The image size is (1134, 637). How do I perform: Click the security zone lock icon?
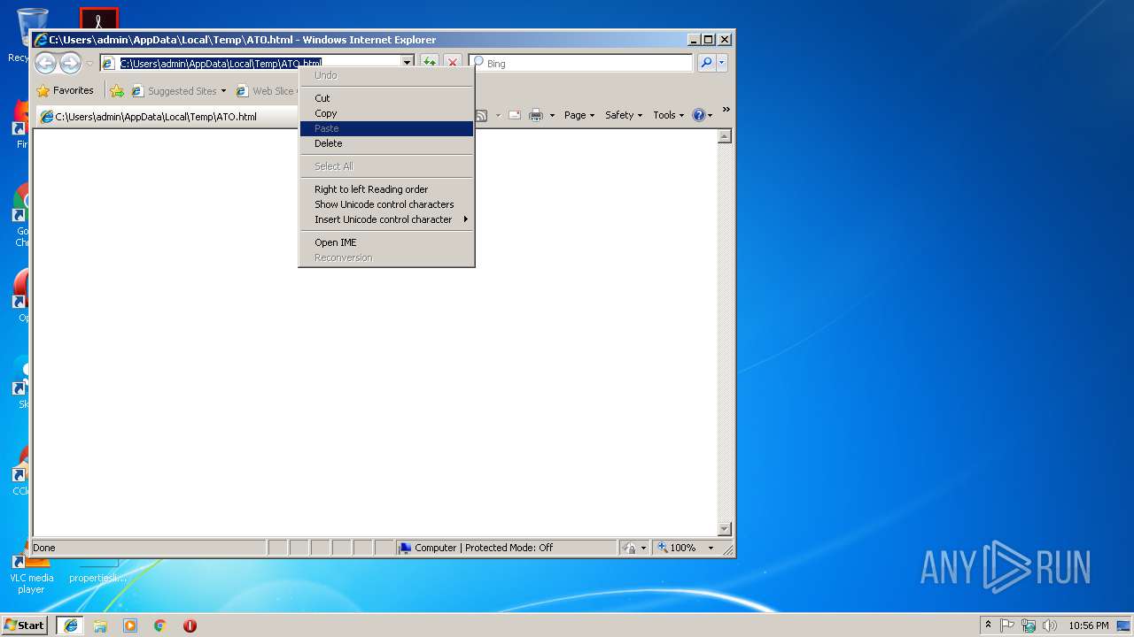point(629,548)
